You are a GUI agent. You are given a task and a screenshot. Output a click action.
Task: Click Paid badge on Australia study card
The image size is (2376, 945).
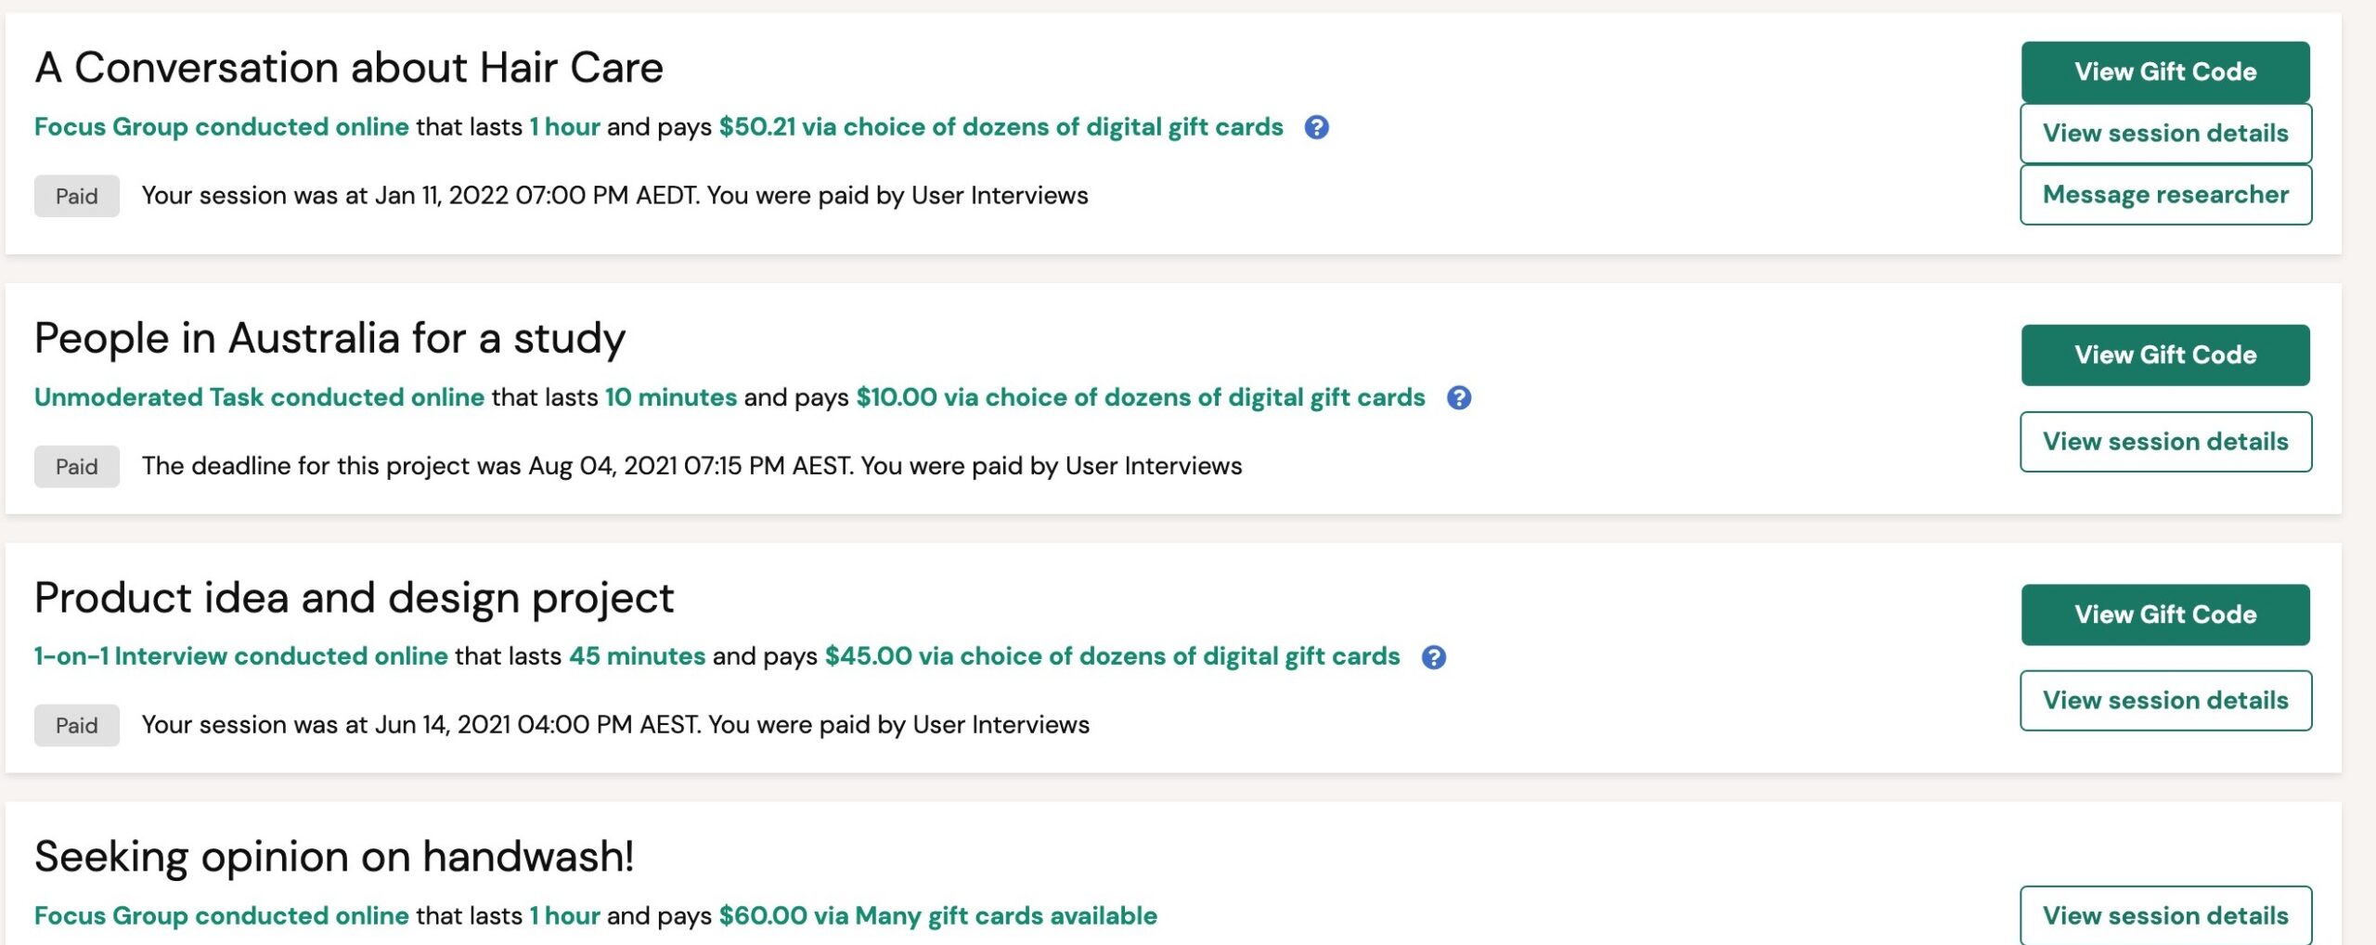77,466
